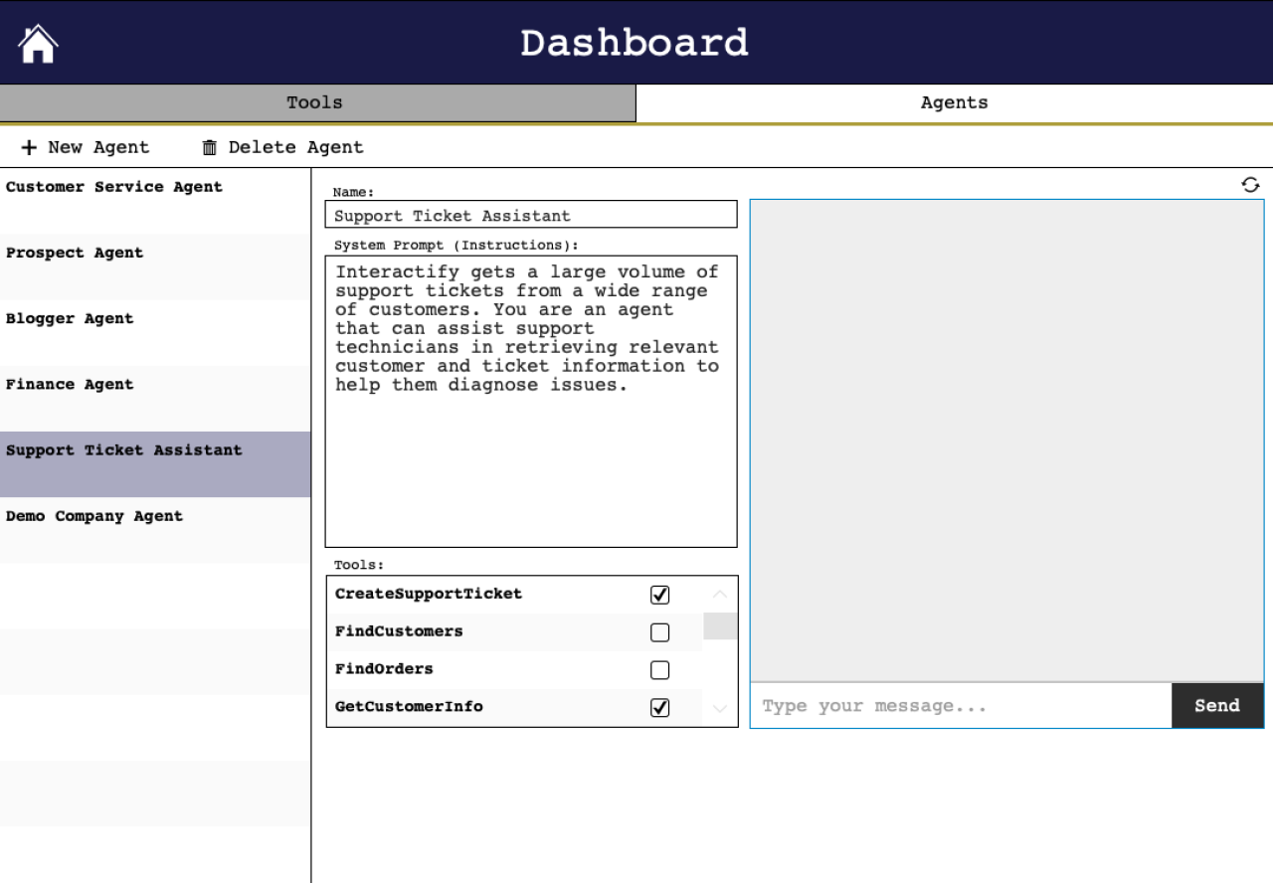This screenshot has width=1273, height=883.
Task: Enable the FindOrders tool checkbox
Action: (x=659, y=670)
